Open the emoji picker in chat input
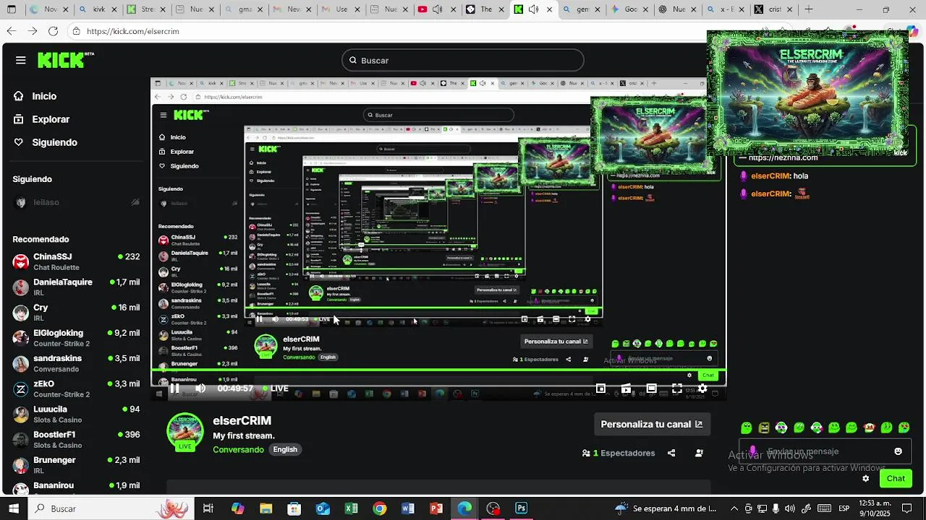 coord(898,451)
